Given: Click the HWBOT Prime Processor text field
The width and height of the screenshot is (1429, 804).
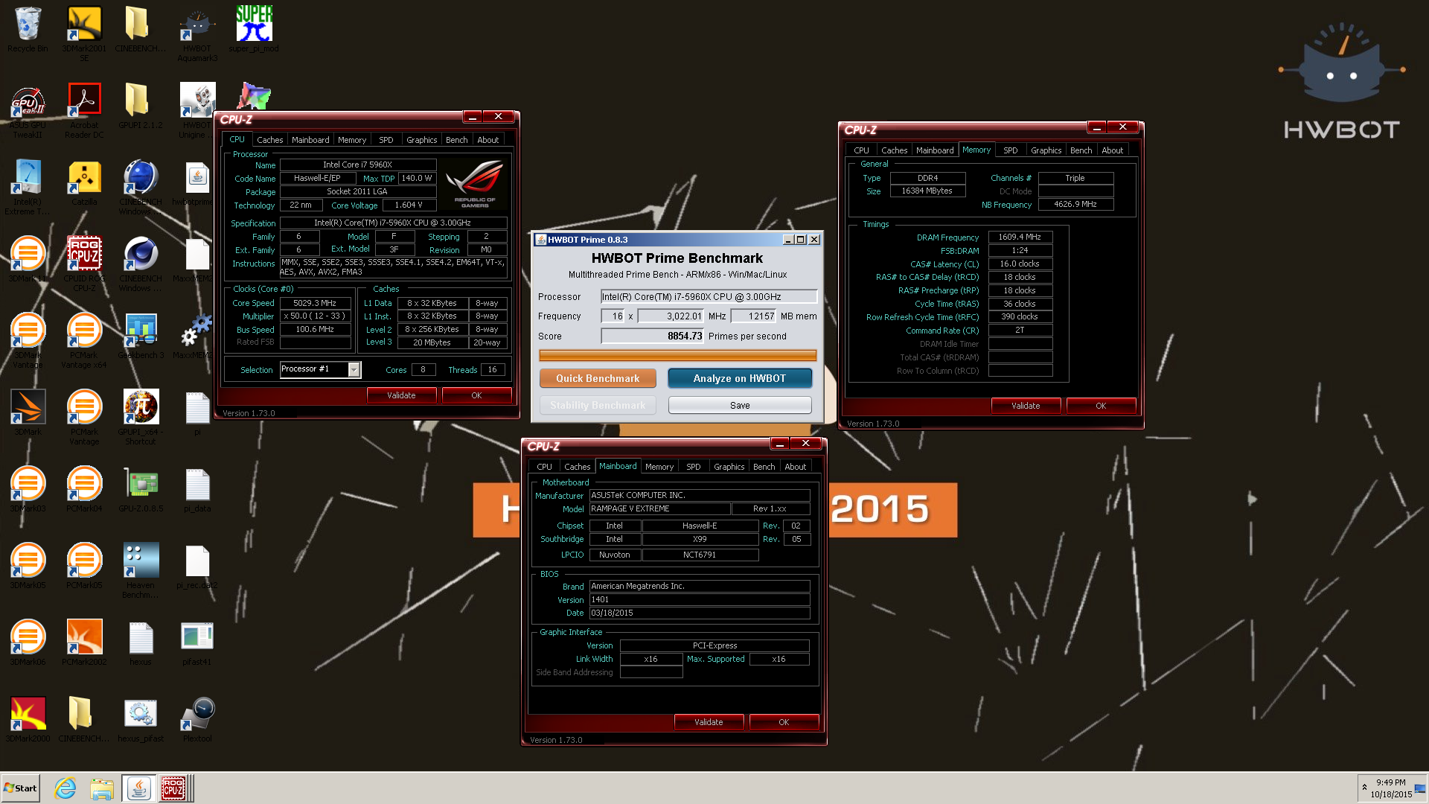Looking at the screenshot, I should click(x=709, y=296).
